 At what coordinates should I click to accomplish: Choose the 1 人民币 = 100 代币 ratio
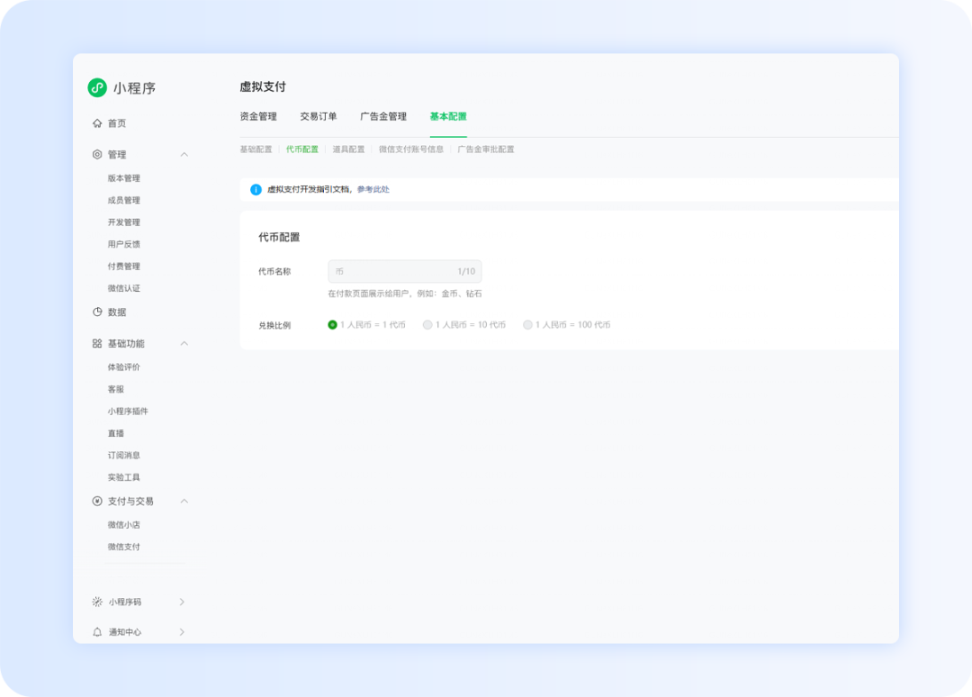click(527, 325)
